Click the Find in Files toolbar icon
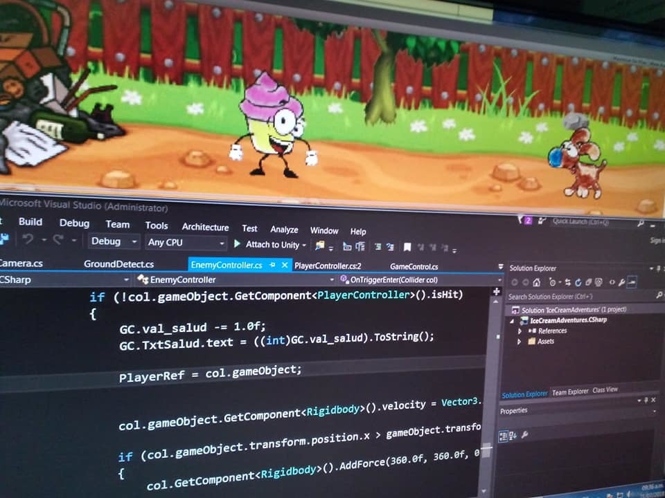The width and height of the screenshot is (665, 498). click(x=320, y=246)
